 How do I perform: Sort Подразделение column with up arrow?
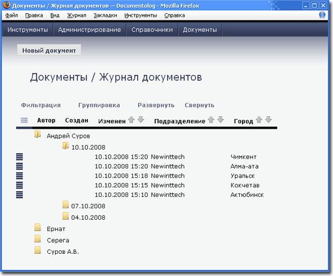(211, 120)
